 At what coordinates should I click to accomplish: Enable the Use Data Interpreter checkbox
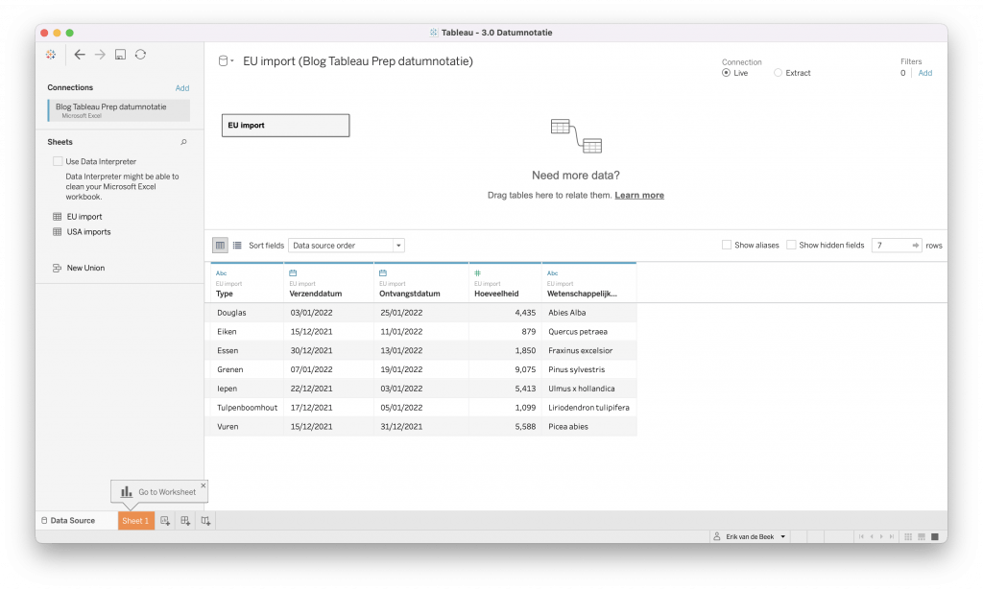click(x=58, y=162)
